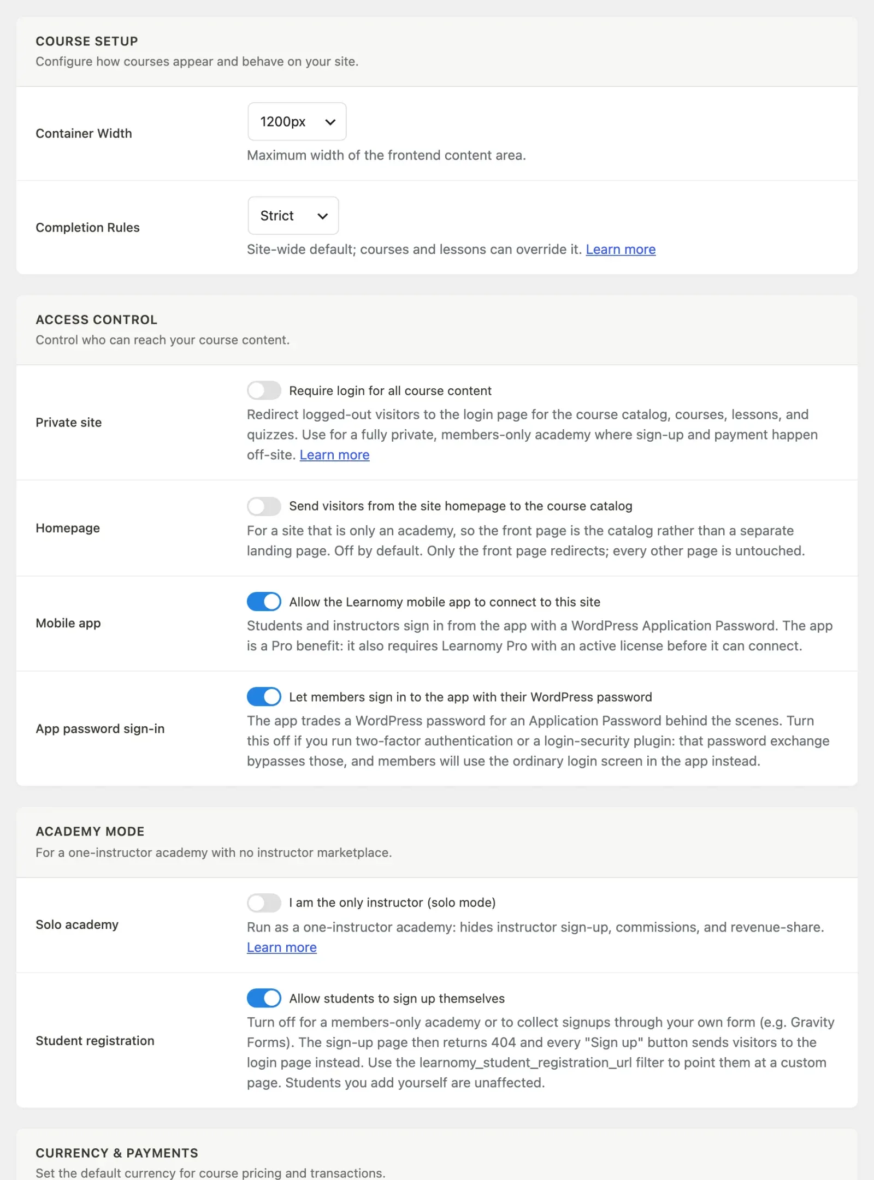Click the Homepage row label
The height and width of the screenshot is (1180, 874).
pos(68,528)
